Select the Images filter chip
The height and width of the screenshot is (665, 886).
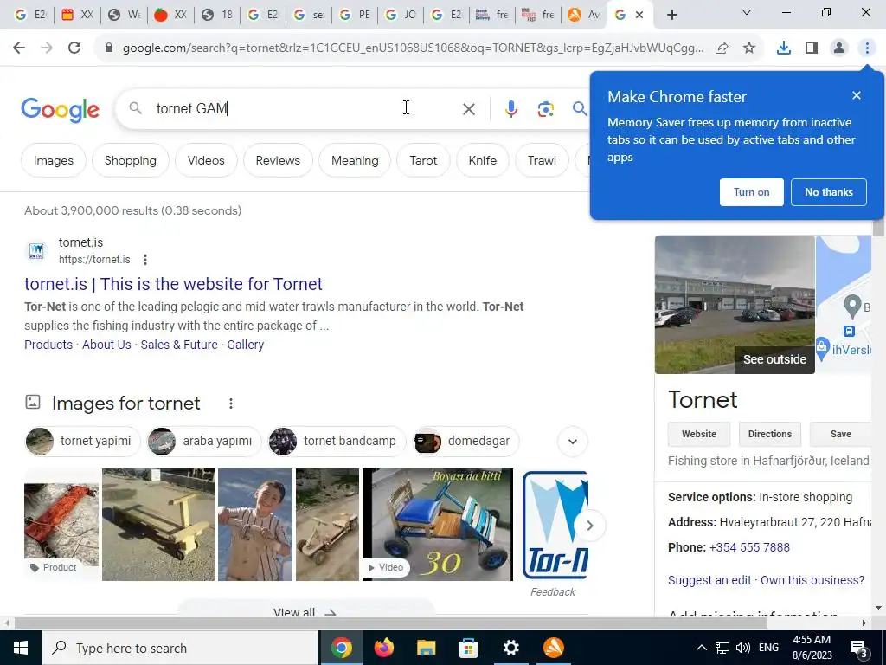(53, 160)
